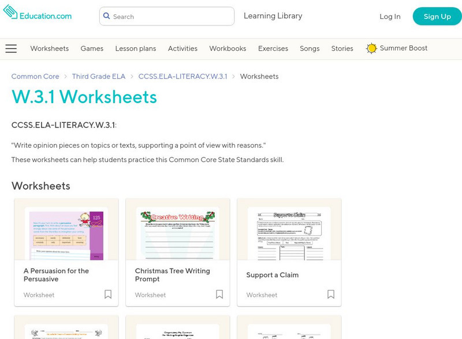Viewport: 462px width, 339px height.
Task: Open the Stories nav item
Action: point(342,48)
